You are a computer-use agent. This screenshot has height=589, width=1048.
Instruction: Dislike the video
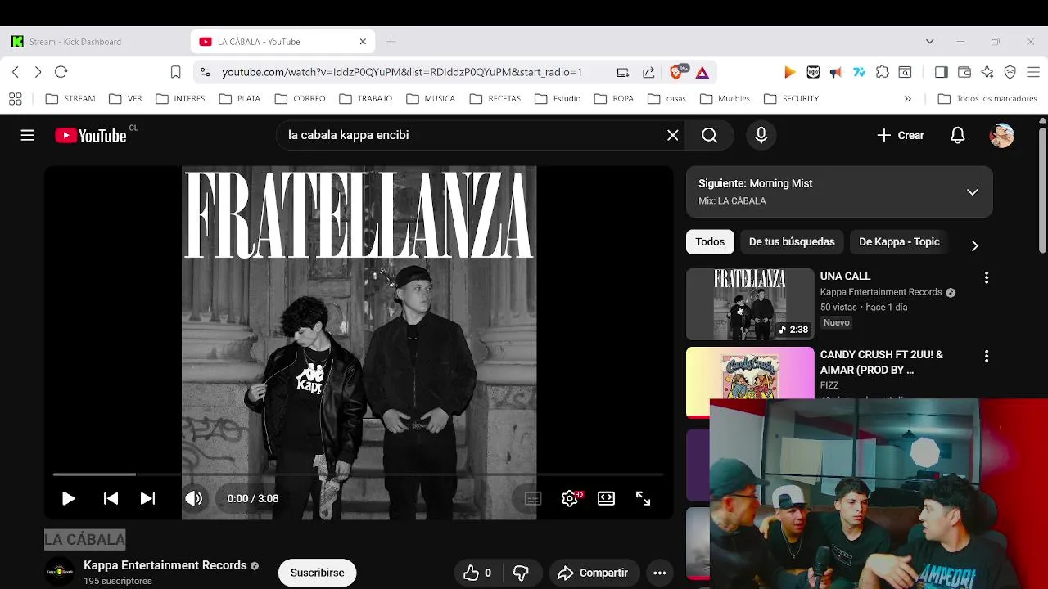click(x=521, y=573)
